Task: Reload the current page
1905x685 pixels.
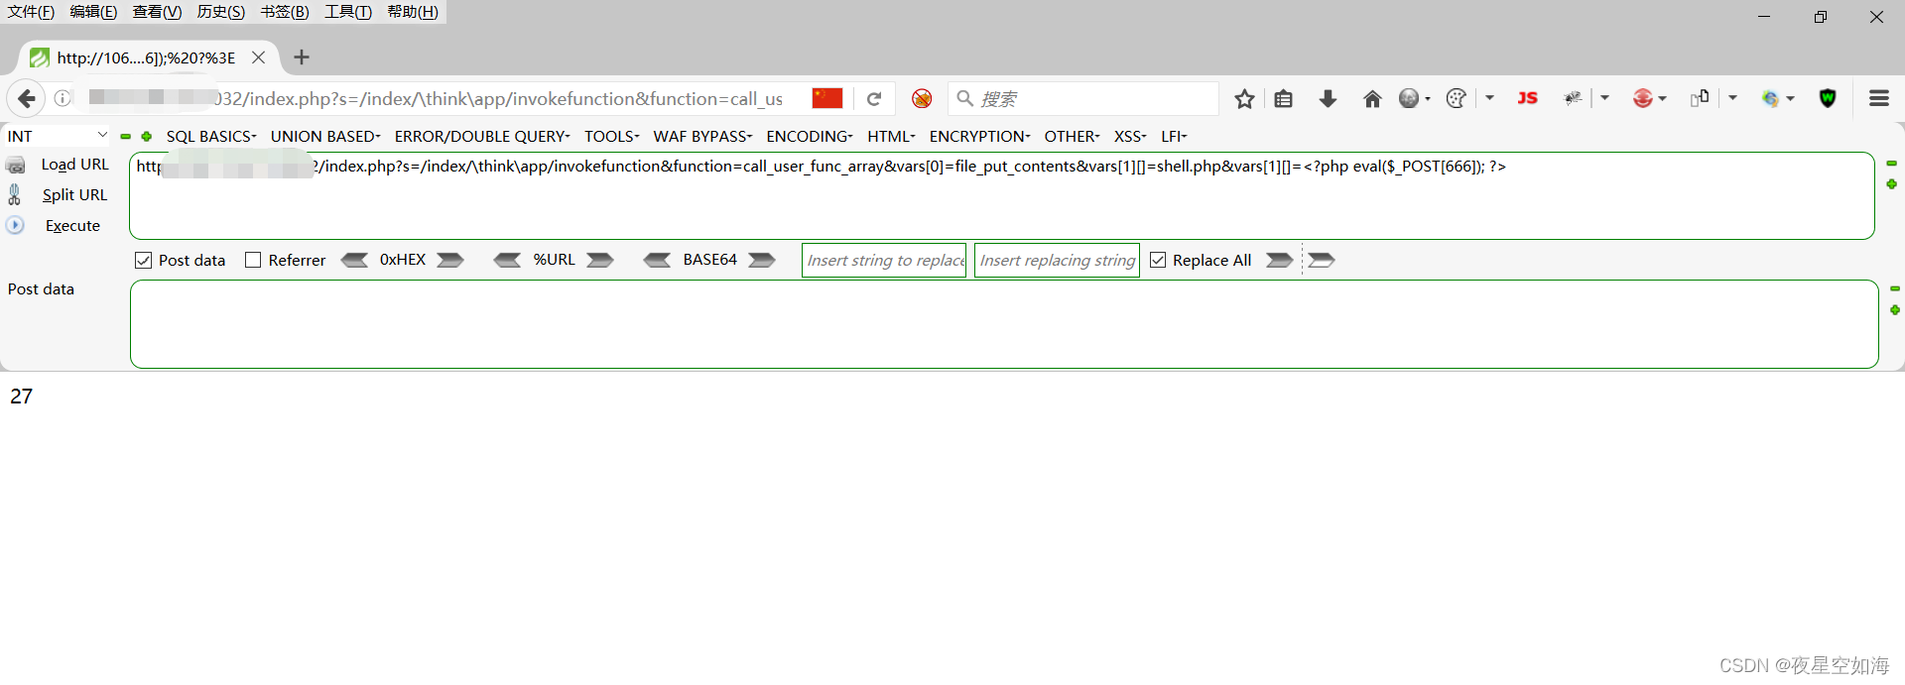Action: click(874, 98)
